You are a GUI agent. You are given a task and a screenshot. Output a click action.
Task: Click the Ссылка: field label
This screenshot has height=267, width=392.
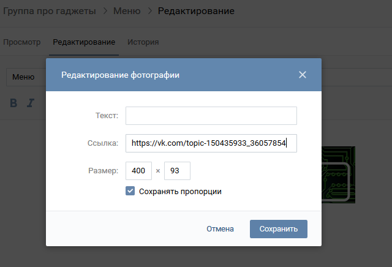point(102,143)
